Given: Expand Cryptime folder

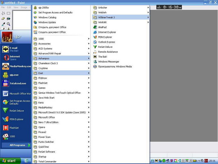Looking at the screenshot, I should click(61, 68).
